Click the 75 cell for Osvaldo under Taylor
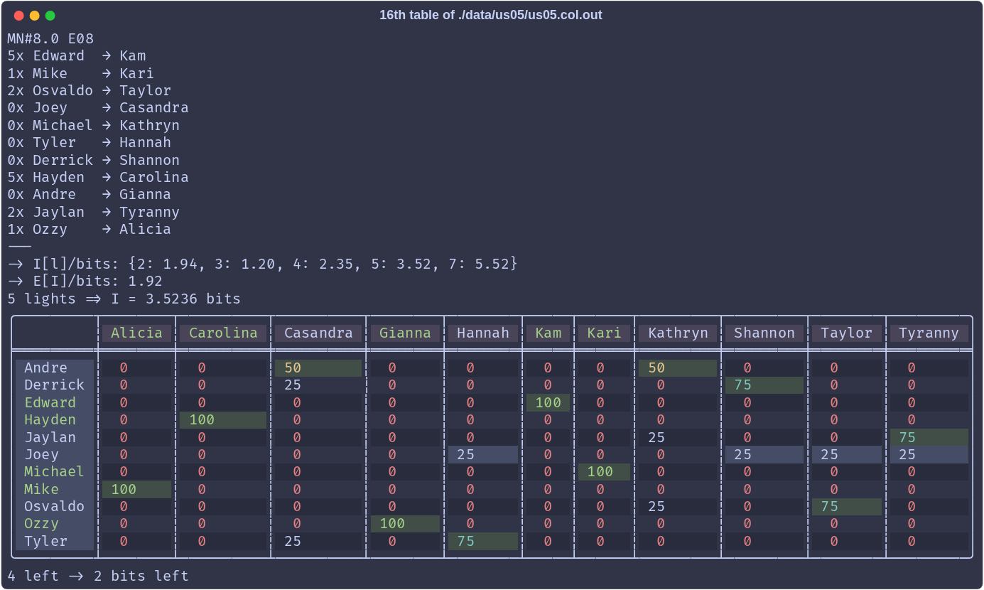984x590 pixels. 847,506
